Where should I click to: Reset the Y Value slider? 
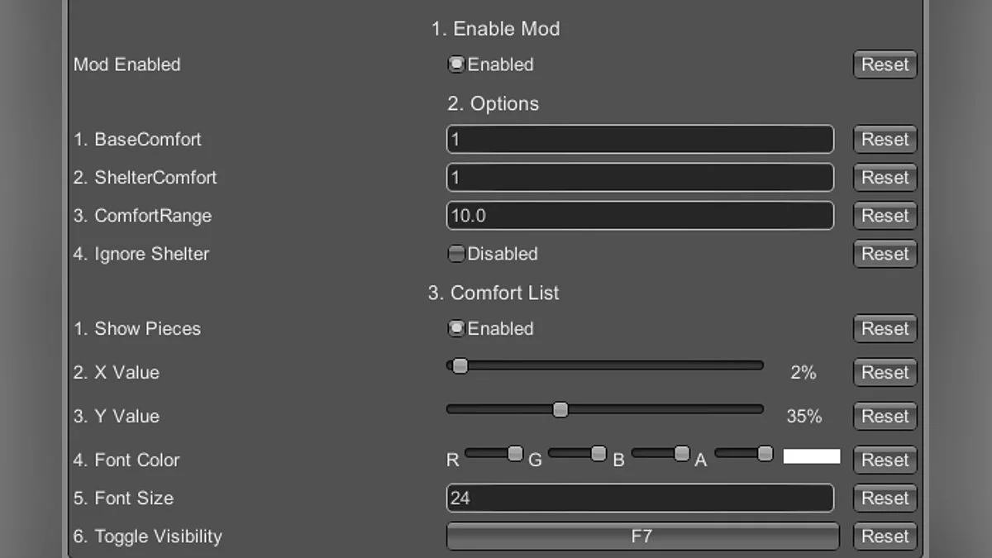point(885,417)
